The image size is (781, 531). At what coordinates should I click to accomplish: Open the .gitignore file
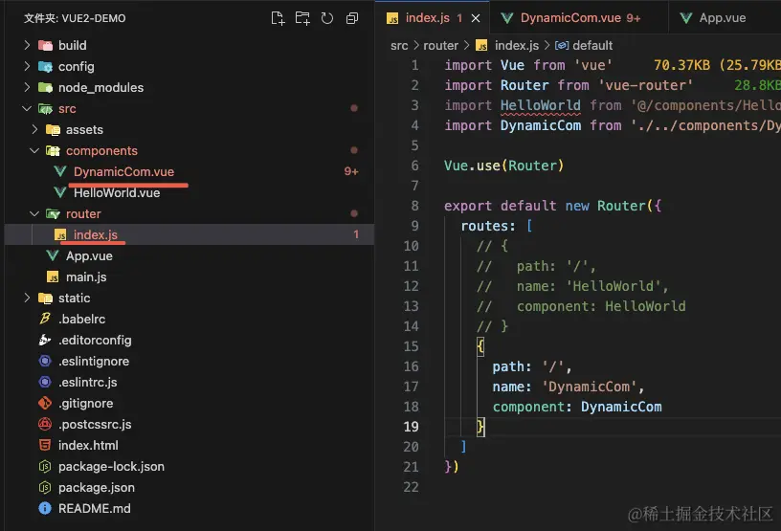point(86,403)
